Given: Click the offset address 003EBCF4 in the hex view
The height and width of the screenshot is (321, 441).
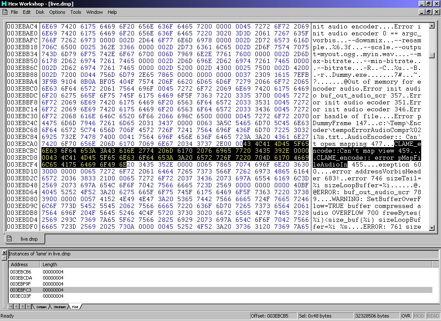Looking at the screenshot, I should click(22, 164).
